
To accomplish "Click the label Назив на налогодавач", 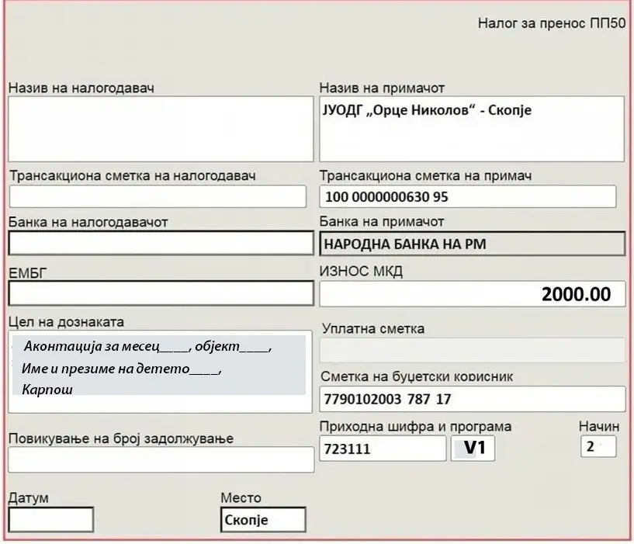I will 81,88.
